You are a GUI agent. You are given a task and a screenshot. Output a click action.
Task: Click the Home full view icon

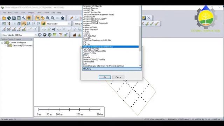point(63,18)
